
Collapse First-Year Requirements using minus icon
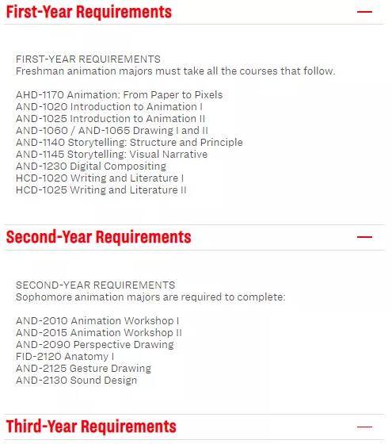coord(364,12)
